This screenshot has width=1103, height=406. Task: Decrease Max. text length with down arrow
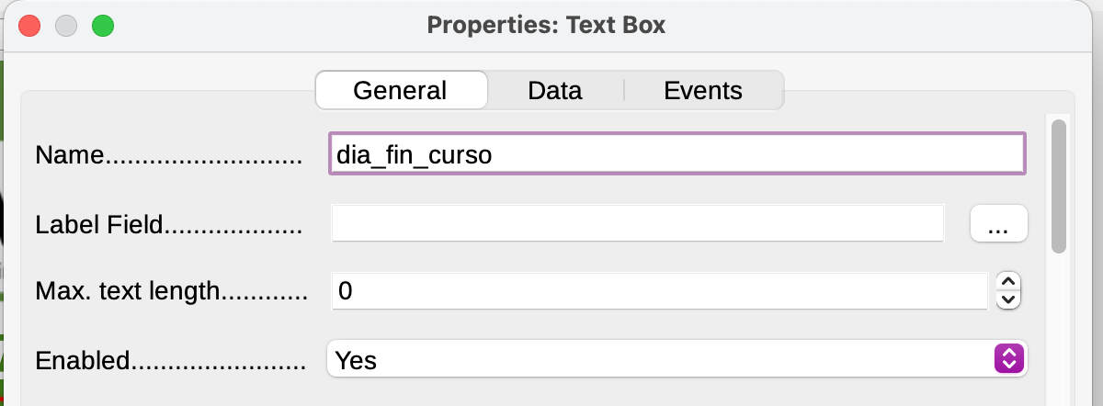(1009, 299)
